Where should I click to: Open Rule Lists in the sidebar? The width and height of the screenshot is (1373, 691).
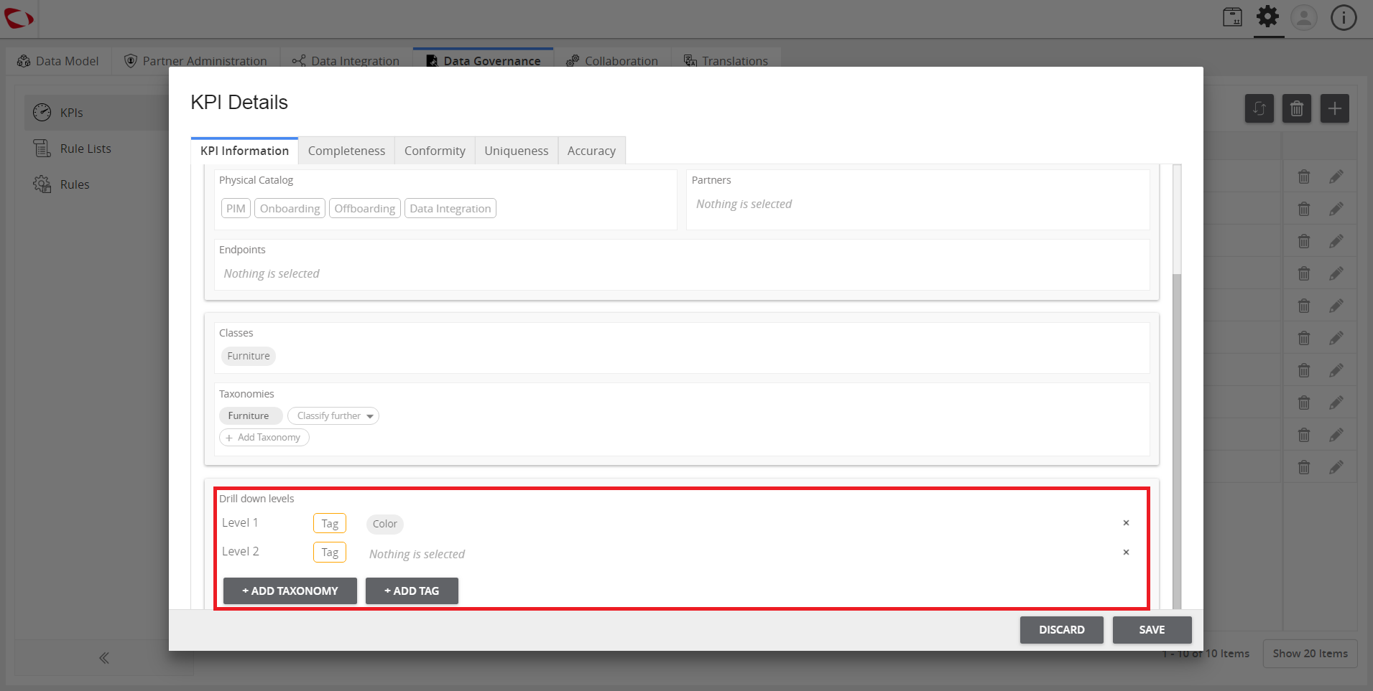click(85, 149)
